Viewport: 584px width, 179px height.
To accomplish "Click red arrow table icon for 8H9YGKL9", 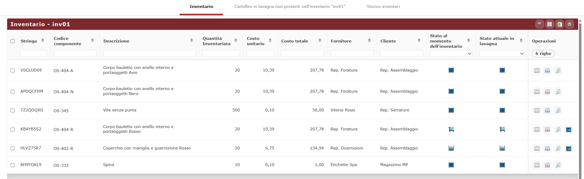I will [547, 165].
